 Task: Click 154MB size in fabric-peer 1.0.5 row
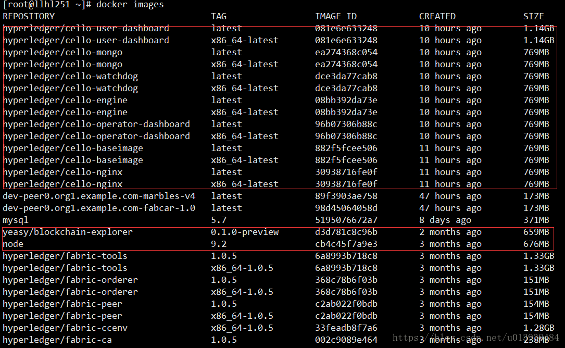(x=536, y=304)
